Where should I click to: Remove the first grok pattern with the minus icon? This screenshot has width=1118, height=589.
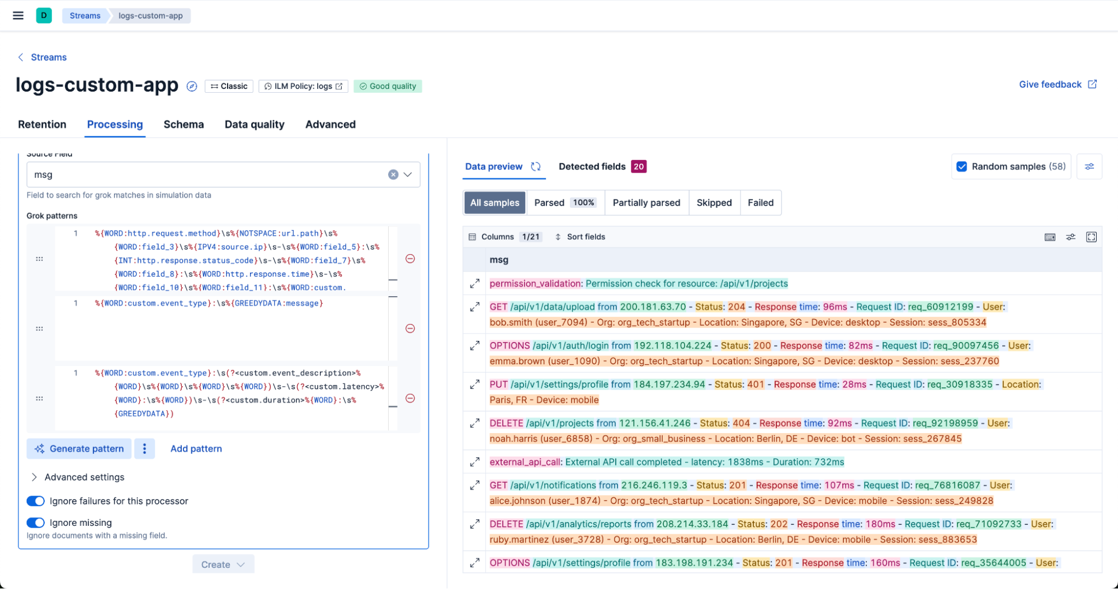click(410, 259)
